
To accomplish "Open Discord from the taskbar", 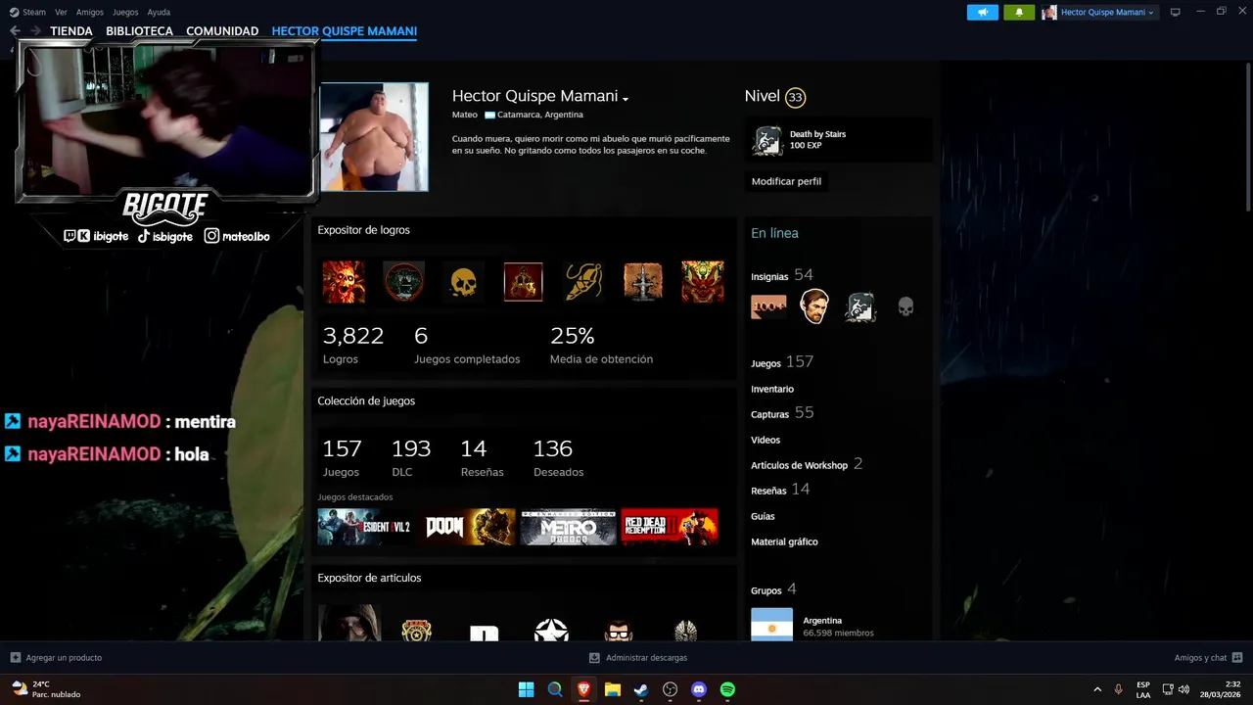I will (x=699, y=689).
